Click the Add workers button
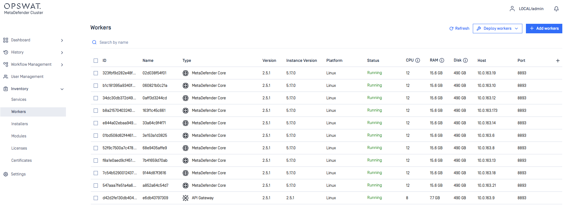The image size is (565, 223). pyautogui.click(x=544, y=29)
